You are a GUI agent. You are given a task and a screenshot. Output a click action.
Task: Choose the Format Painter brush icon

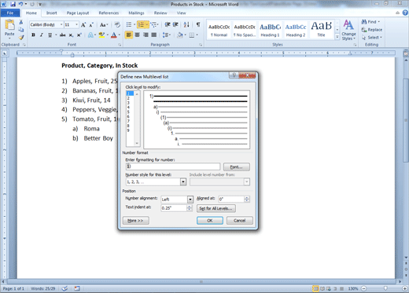tap(21, 38)
